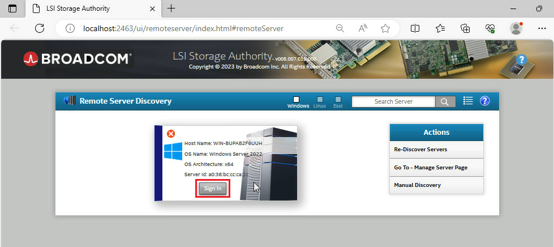Click the localhost address bar URL
The image size is (554, 247).
(183, 28)
